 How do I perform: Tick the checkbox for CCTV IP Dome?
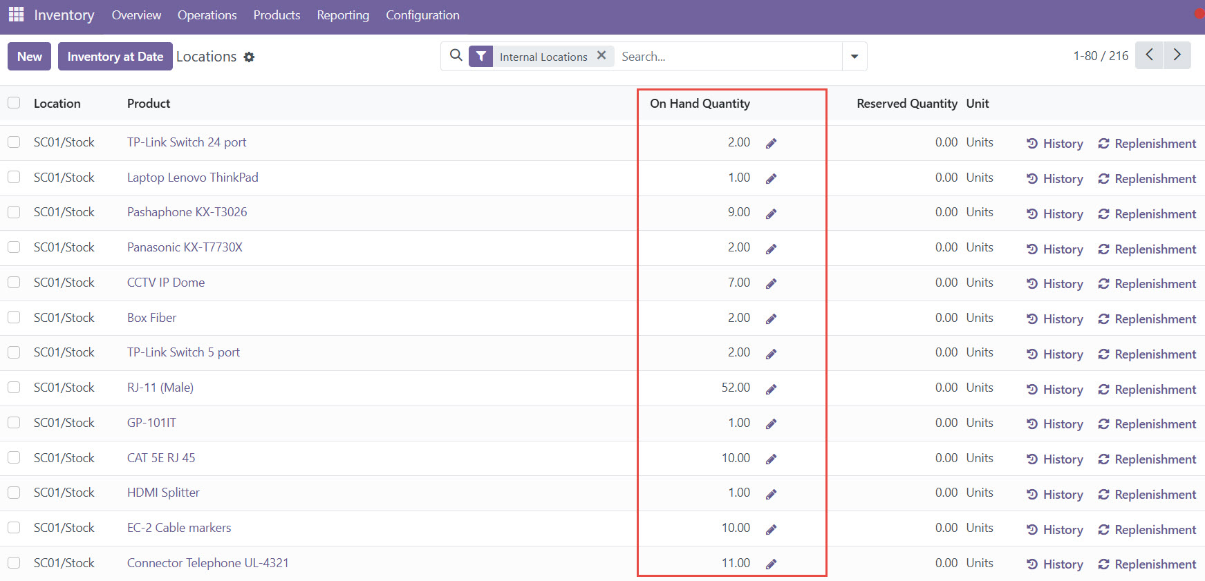14,283
